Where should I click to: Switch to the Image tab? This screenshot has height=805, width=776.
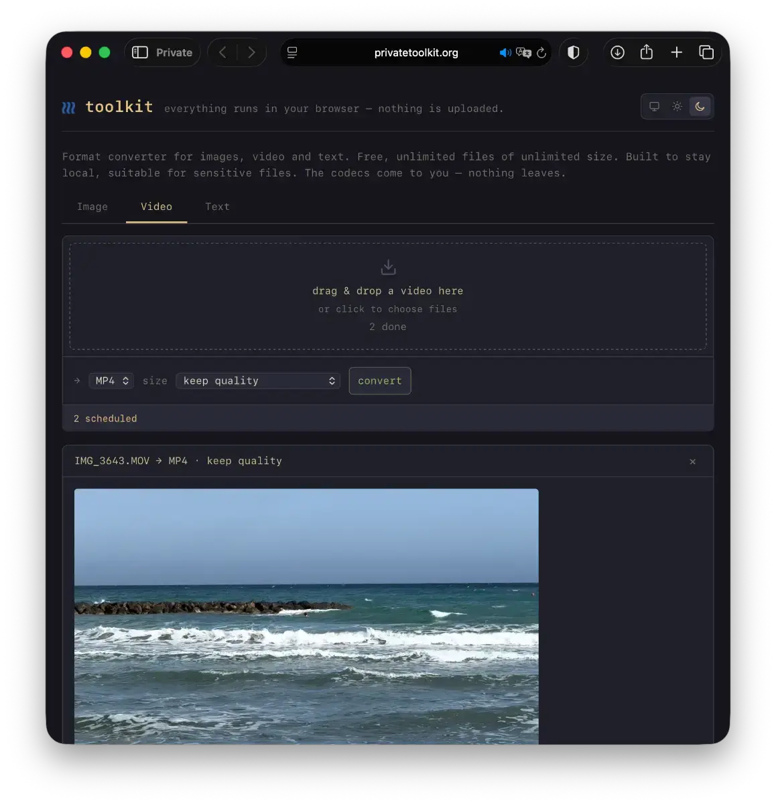point(92,207)
